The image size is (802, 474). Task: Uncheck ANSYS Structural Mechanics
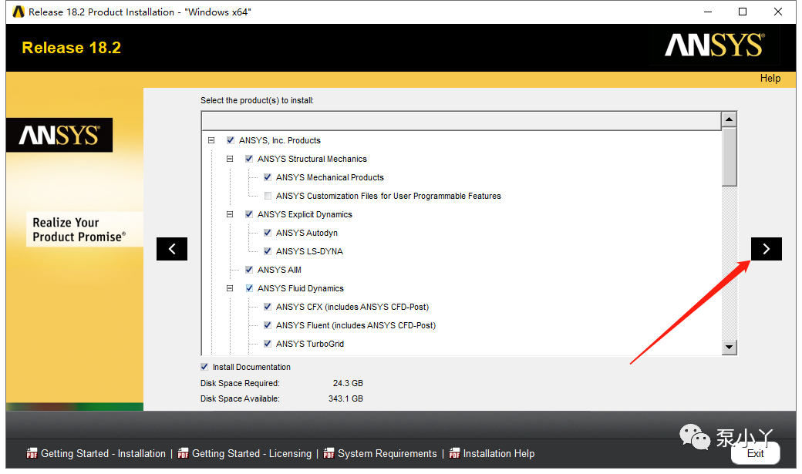pos(249,159)
